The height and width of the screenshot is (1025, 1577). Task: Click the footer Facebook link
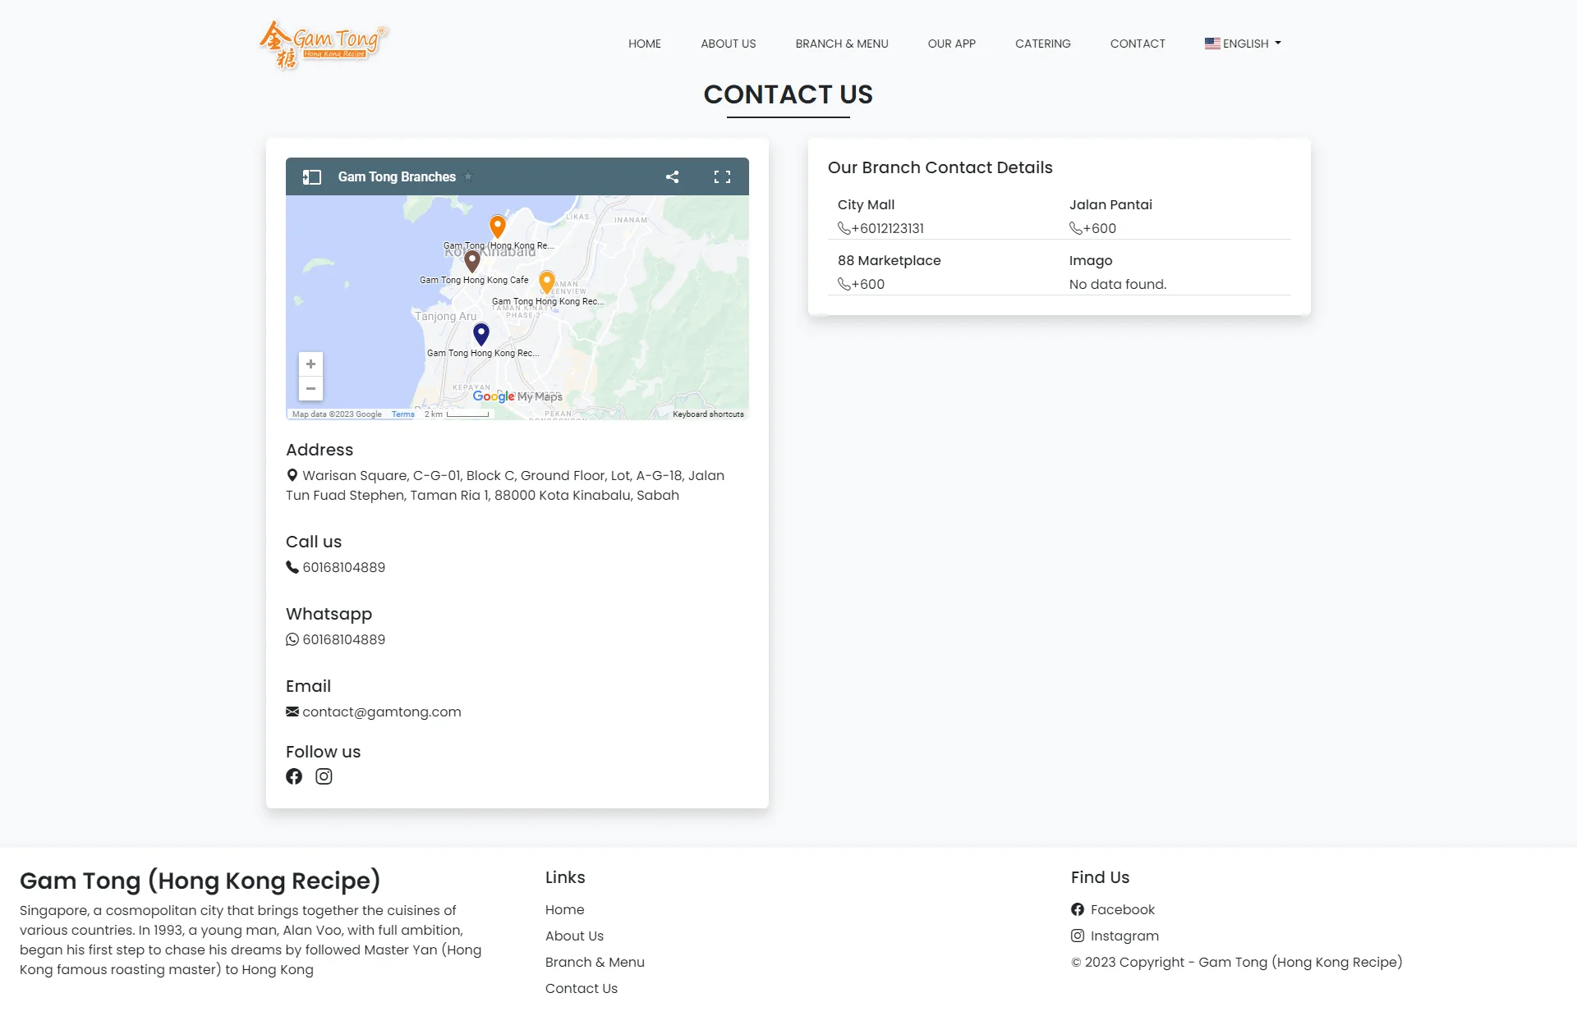click(x=1121, y=909)
